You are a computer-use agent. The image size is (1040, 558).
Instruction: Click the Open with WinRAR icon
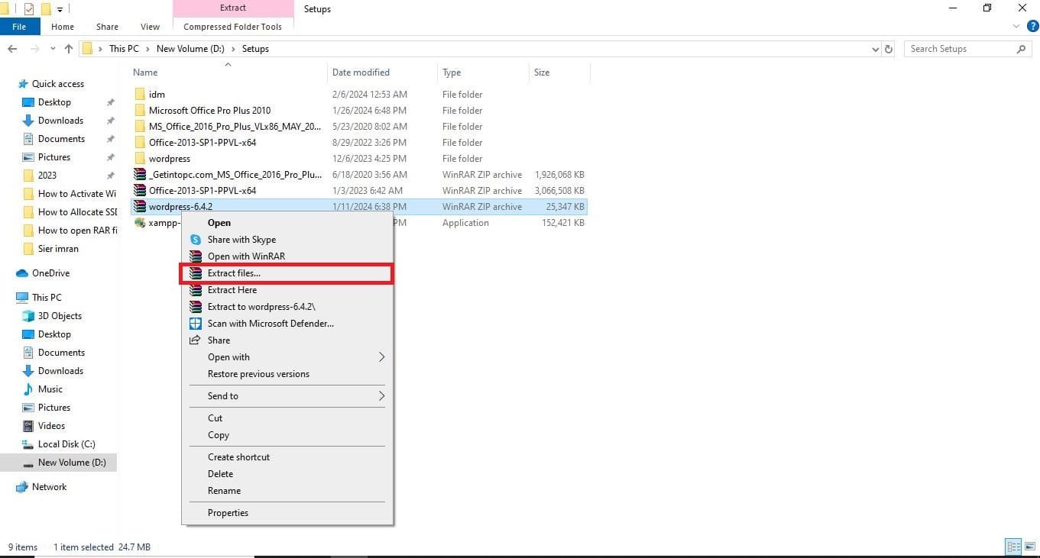(x=195, y=256)
